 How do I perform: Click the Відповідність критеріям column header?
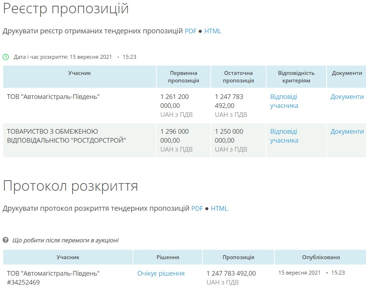(296, 77)
